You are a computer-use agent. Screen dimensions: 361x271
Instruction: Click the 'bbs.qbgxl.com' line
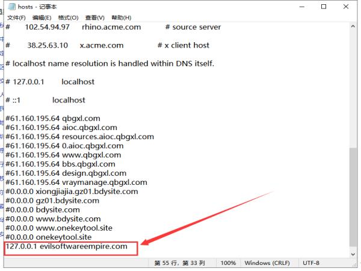[x=60, y=164]
